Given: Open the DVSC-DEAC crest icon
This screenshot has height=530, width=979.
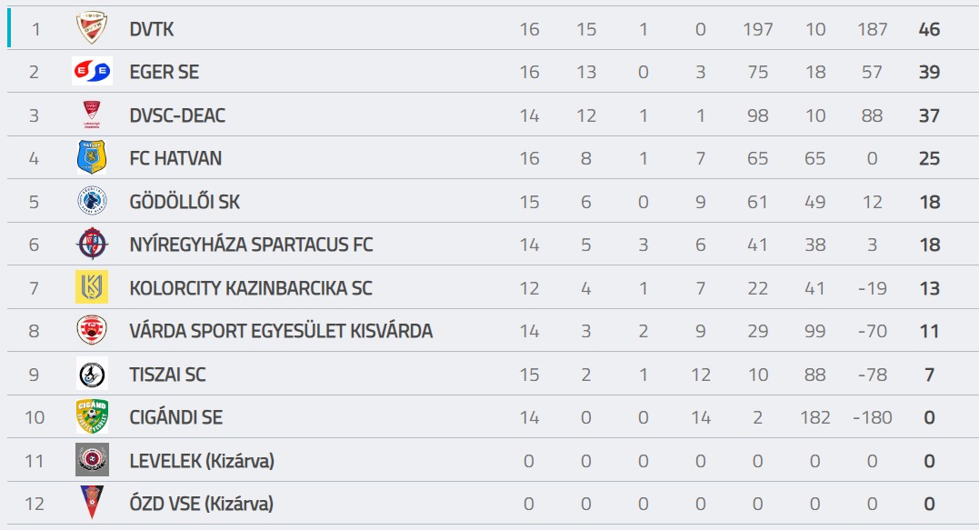Looking at the screenshot, I should (92, 115).
